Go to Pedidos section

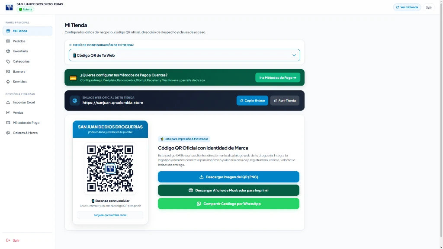(27, 41)
